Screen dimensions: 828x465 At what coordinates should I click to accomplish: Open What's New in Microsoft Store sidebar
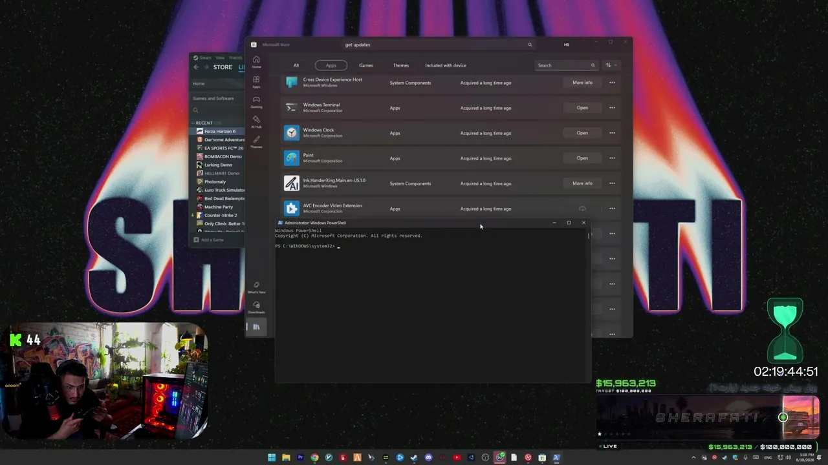[256, 287]
